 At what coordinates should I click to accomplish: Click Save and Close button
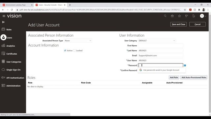coord(178,24)
